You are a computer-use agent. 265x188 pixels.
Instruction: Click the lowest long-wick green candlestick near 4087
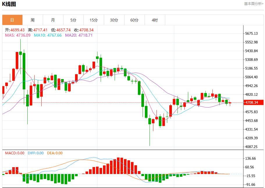point(150,130)
